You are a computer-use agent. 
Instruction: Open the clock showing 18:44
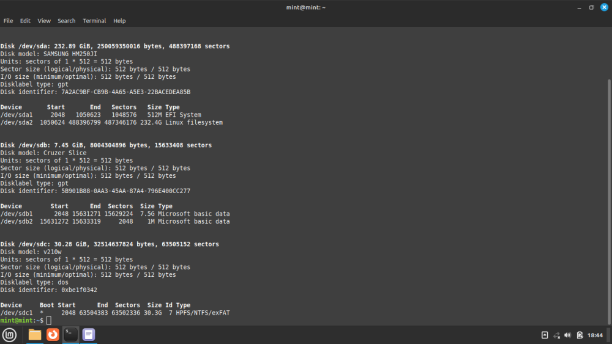pos(595,335)
